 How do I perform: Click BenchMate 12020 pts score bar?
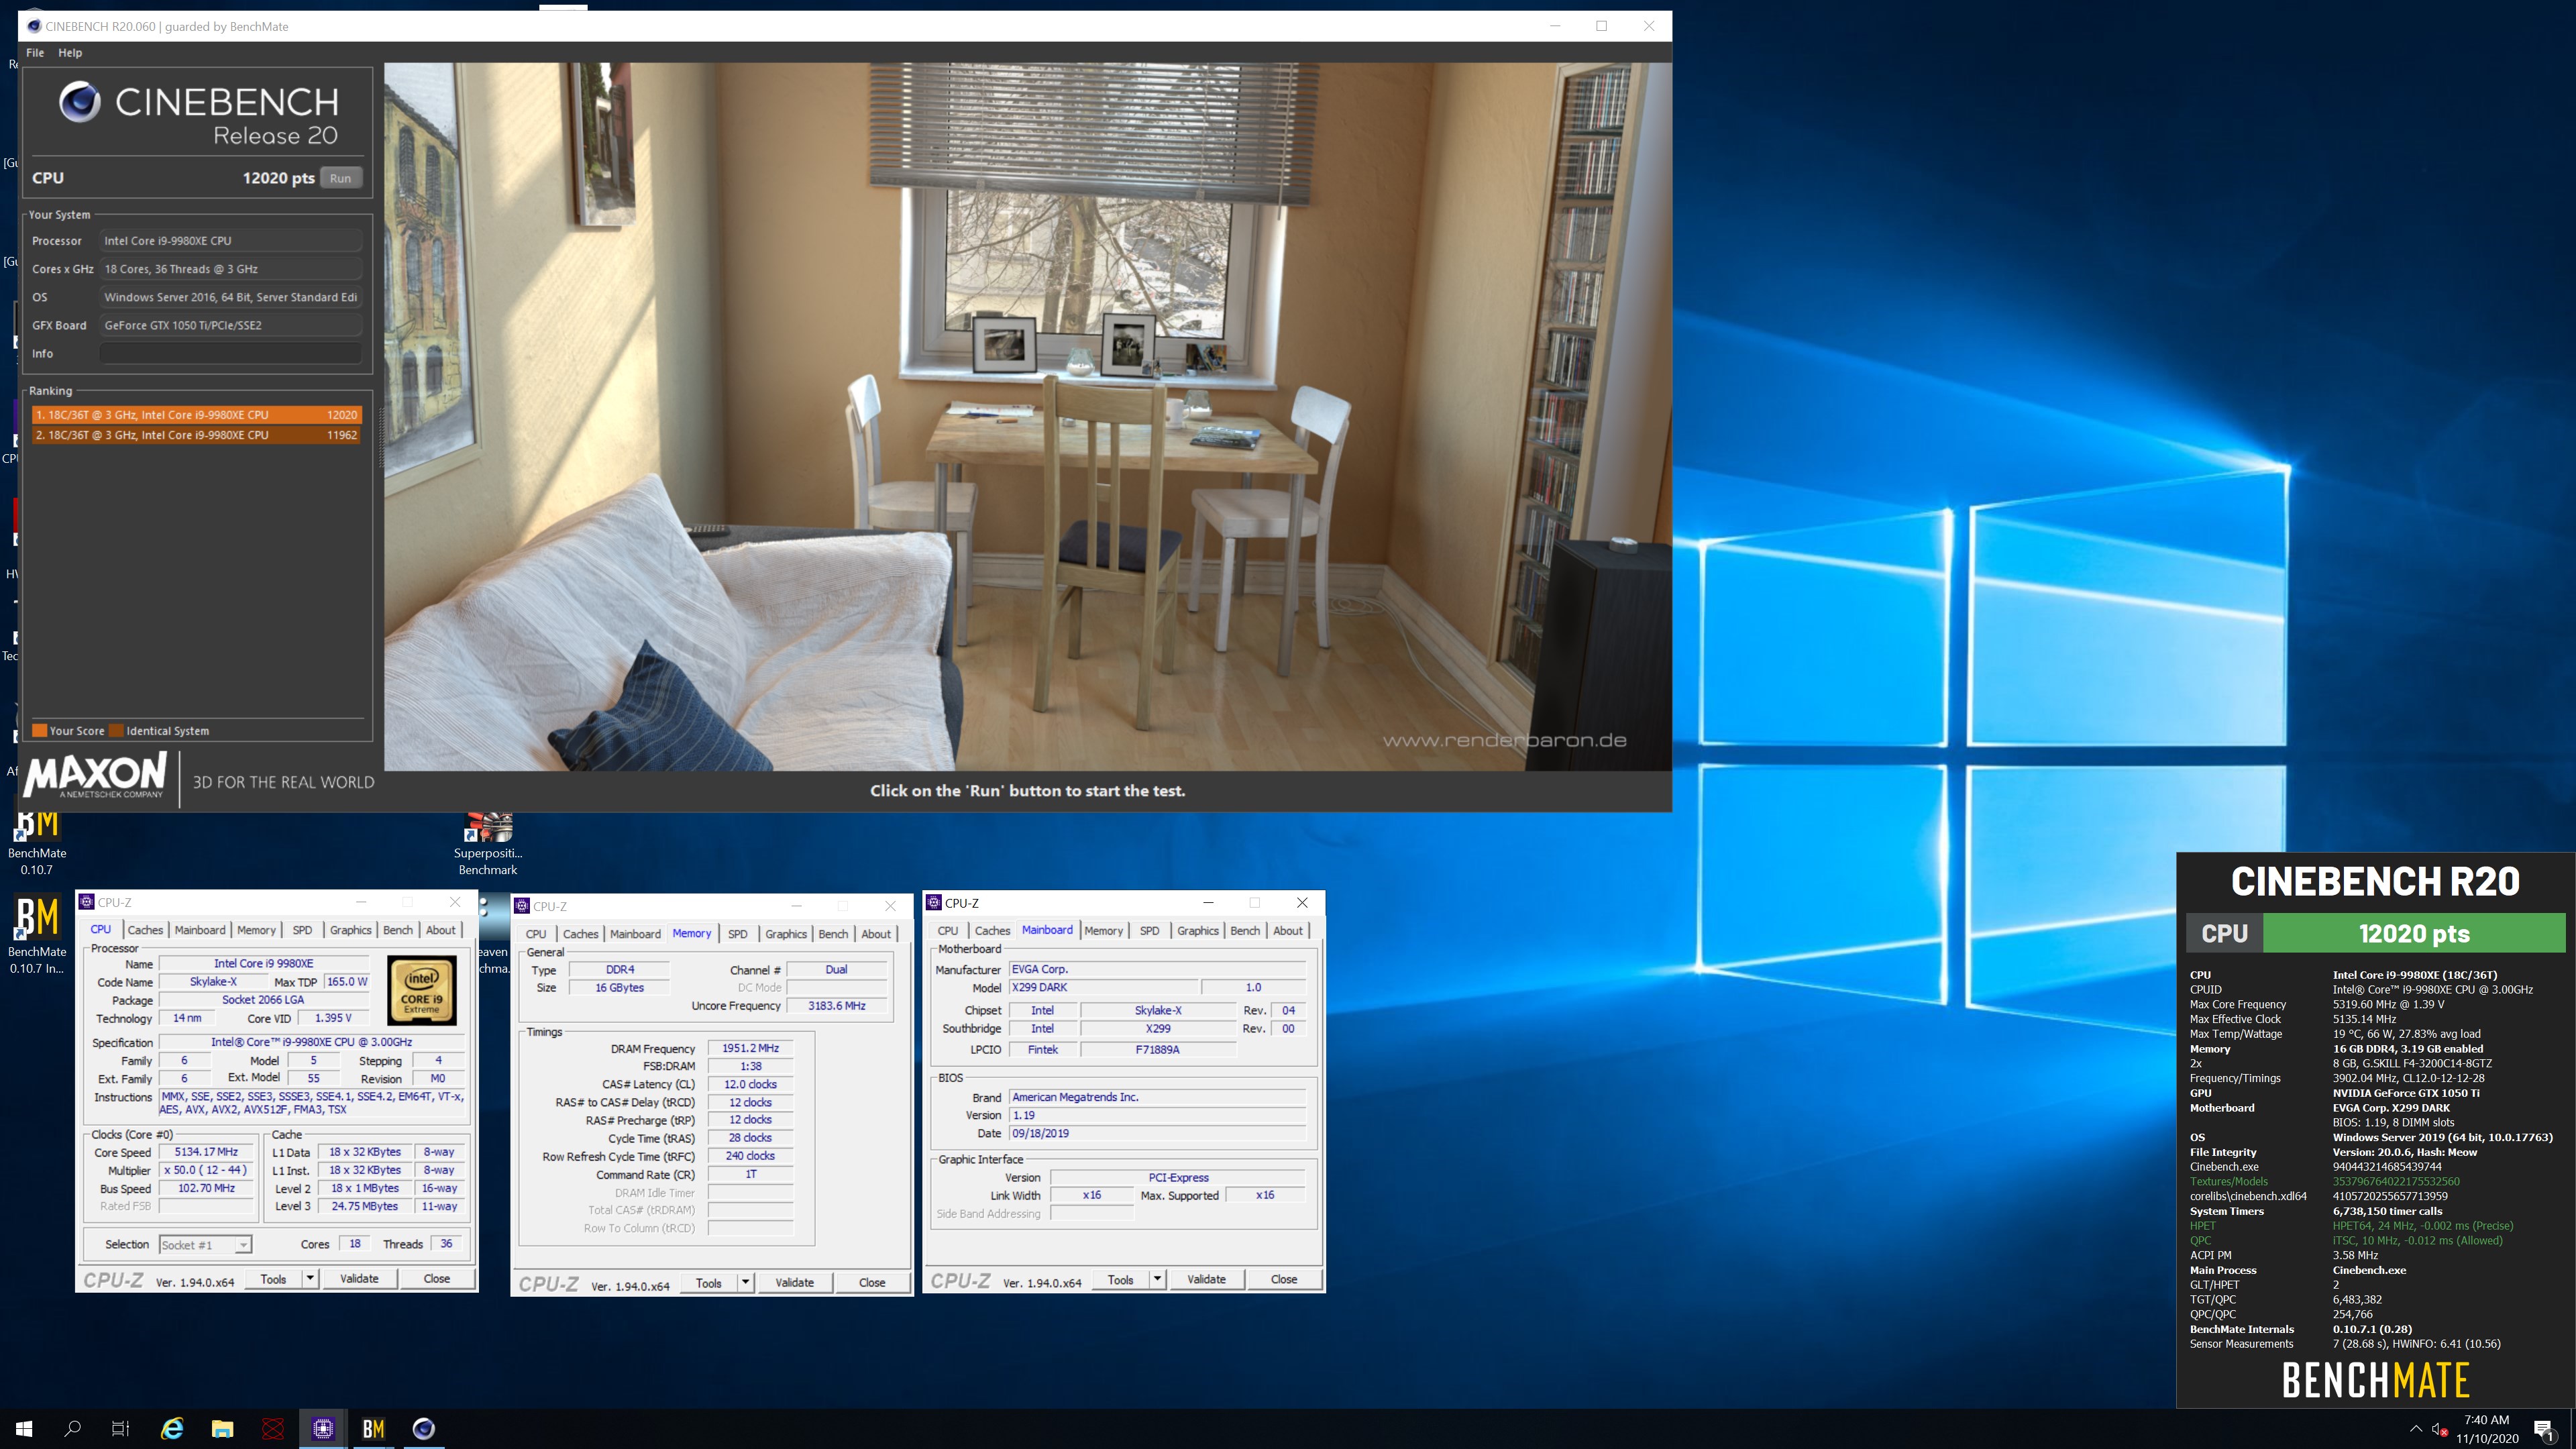[2413, 934]
